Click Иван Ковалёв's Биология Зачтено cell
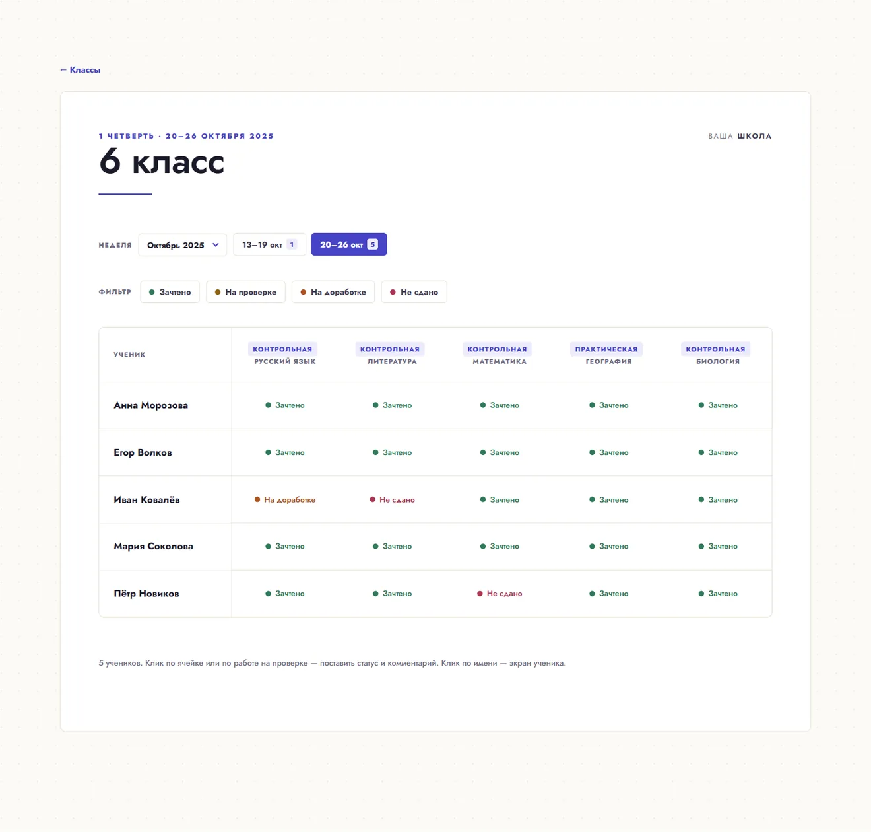 [x=718, y=500]
